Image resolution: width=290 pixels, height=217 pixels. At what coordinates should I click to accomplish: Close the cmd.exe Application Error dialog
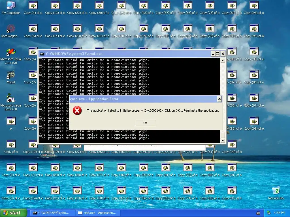[219, 99]
